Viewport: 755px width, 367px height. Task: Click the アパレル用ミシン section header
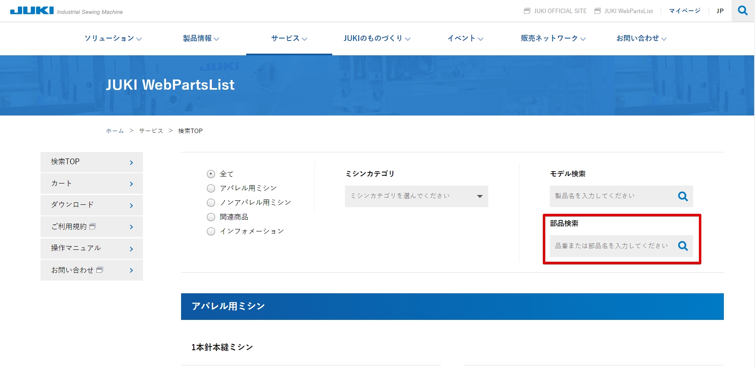(452, 306)
